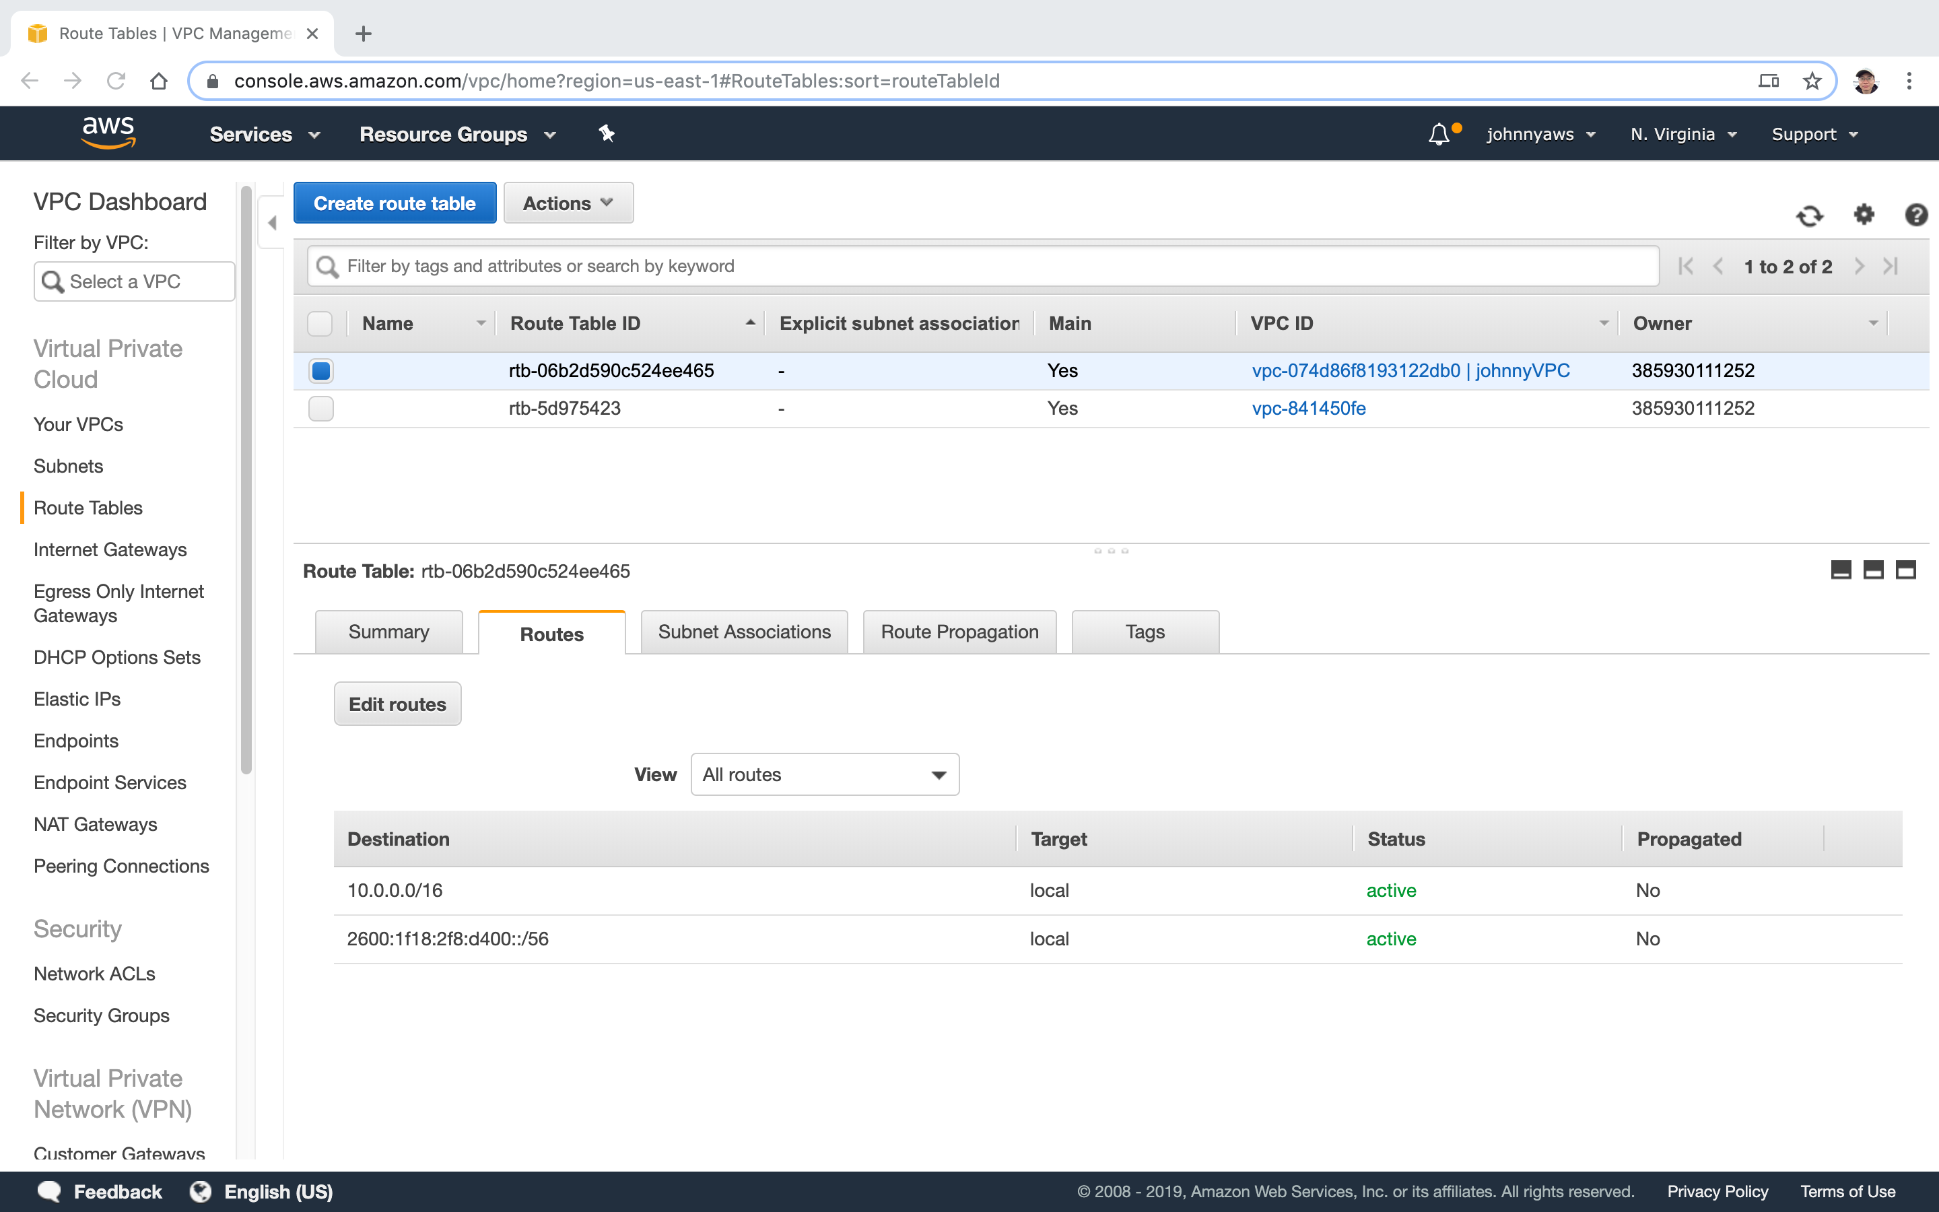Uncheck the rtb-06b2d590c524ee465 row checkbox

click(x=320, y=370)
